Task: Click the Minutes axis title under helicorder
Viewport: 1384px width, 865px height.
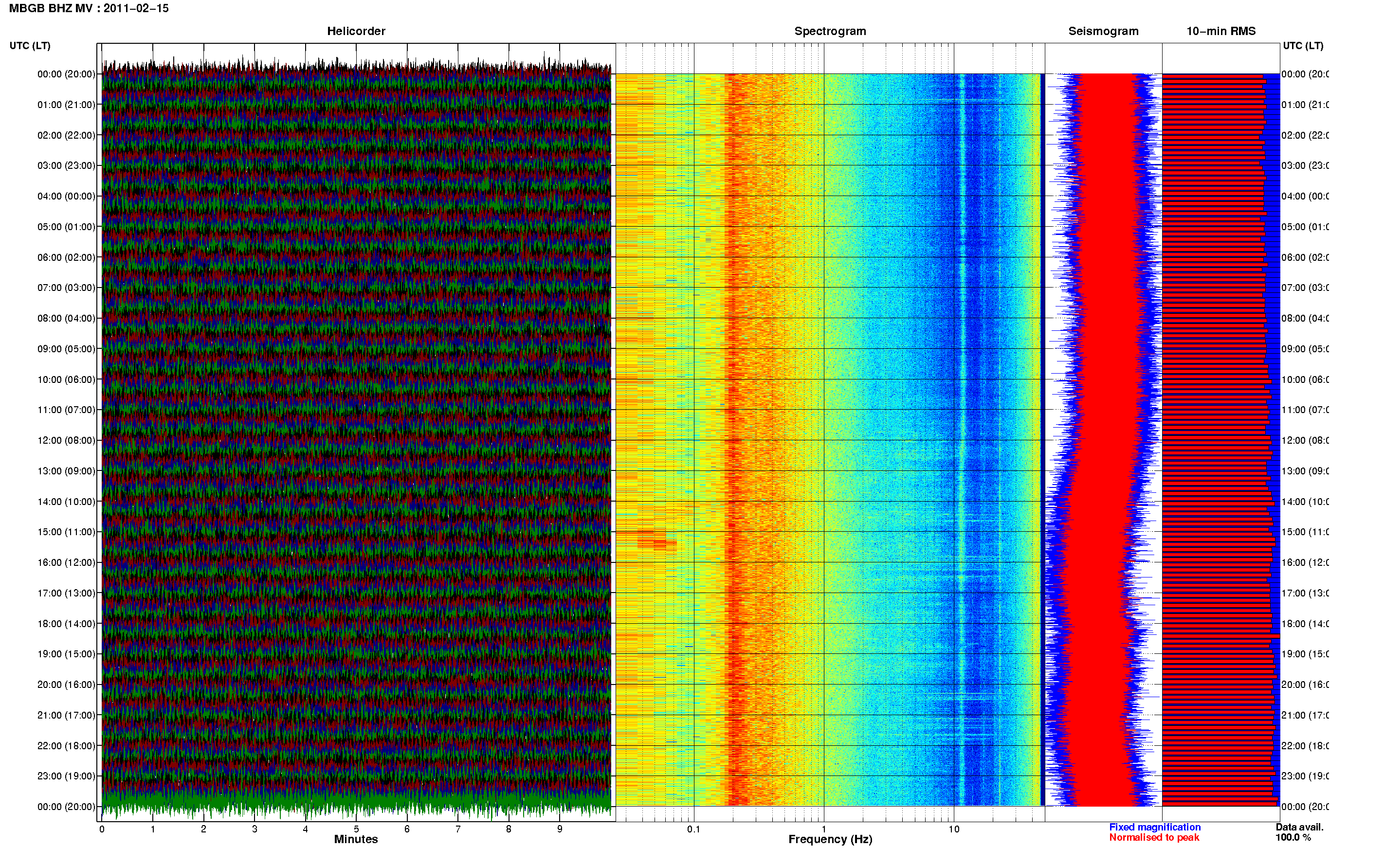Action: click(356, 839)
